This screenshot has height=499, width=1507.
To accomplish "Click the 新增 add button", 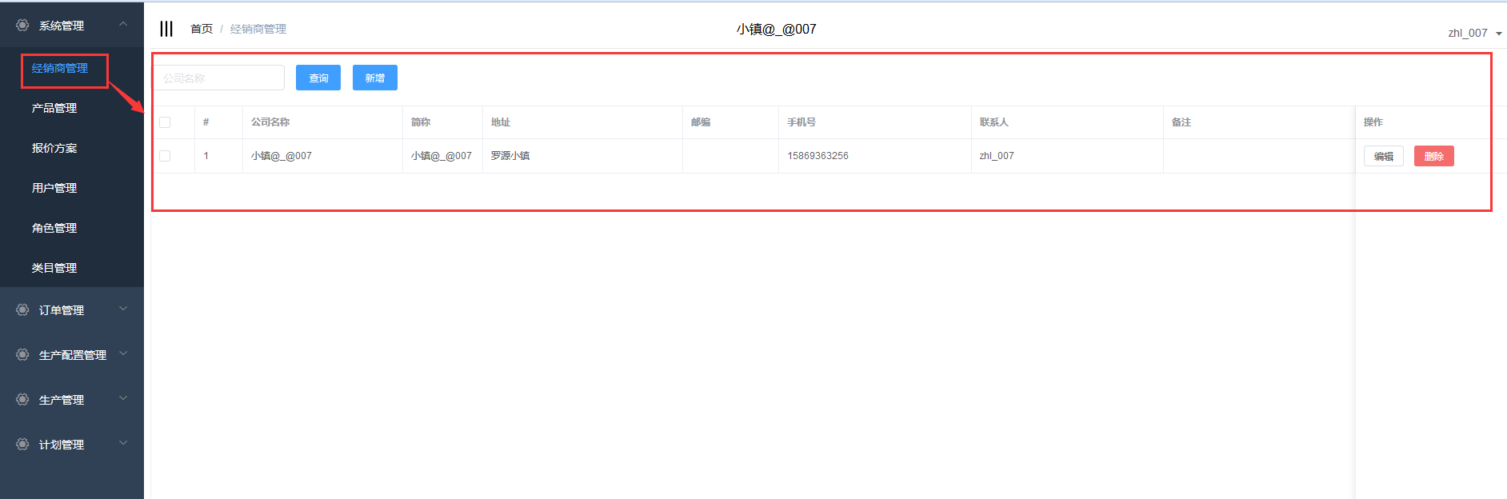I will [375, 78].
